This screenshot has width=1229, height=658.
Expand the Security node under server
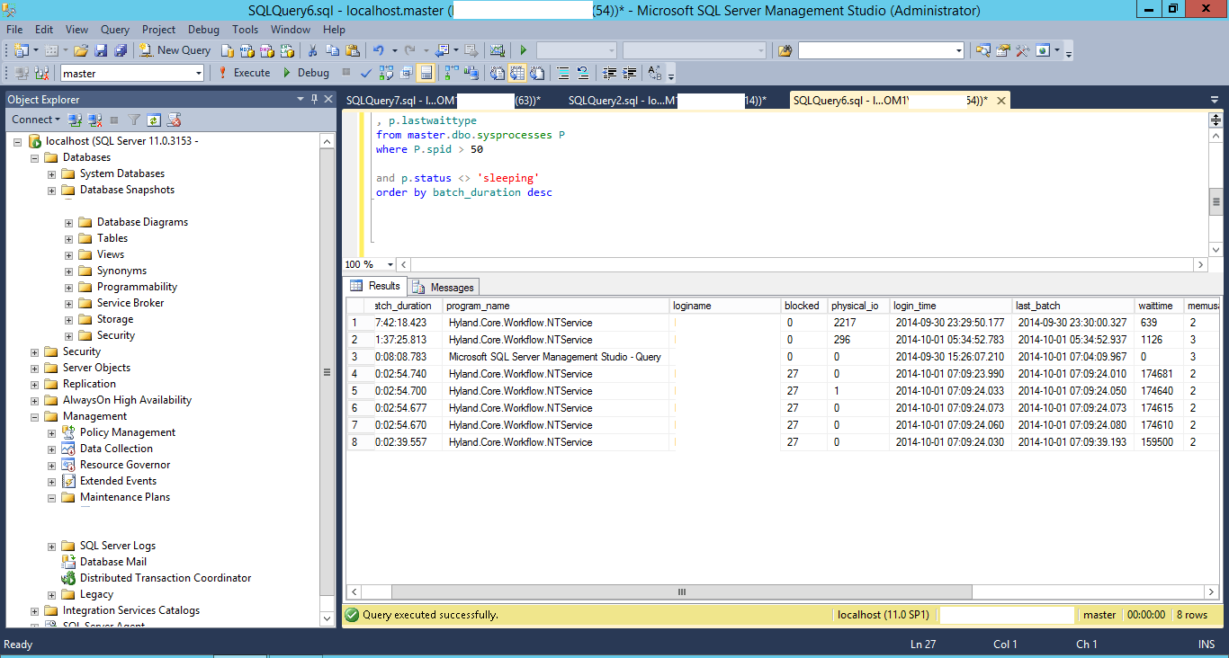35,351
